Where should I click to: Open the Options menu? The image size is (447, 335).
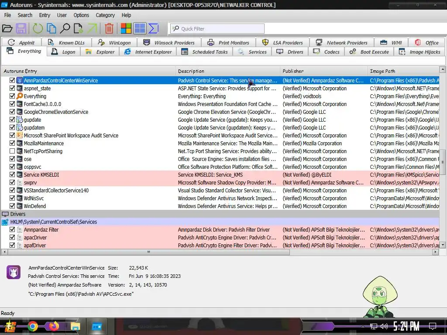(81, 15)
